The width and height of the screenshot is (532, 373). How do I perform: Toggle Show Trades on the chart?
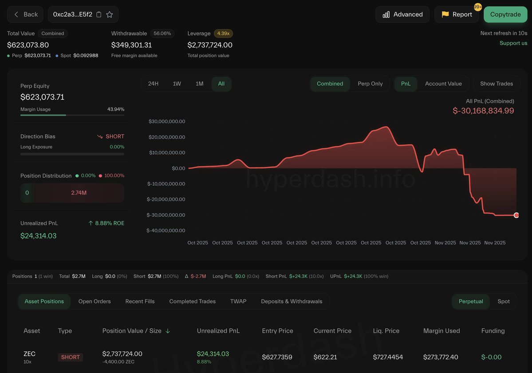[x=496, y=84]
